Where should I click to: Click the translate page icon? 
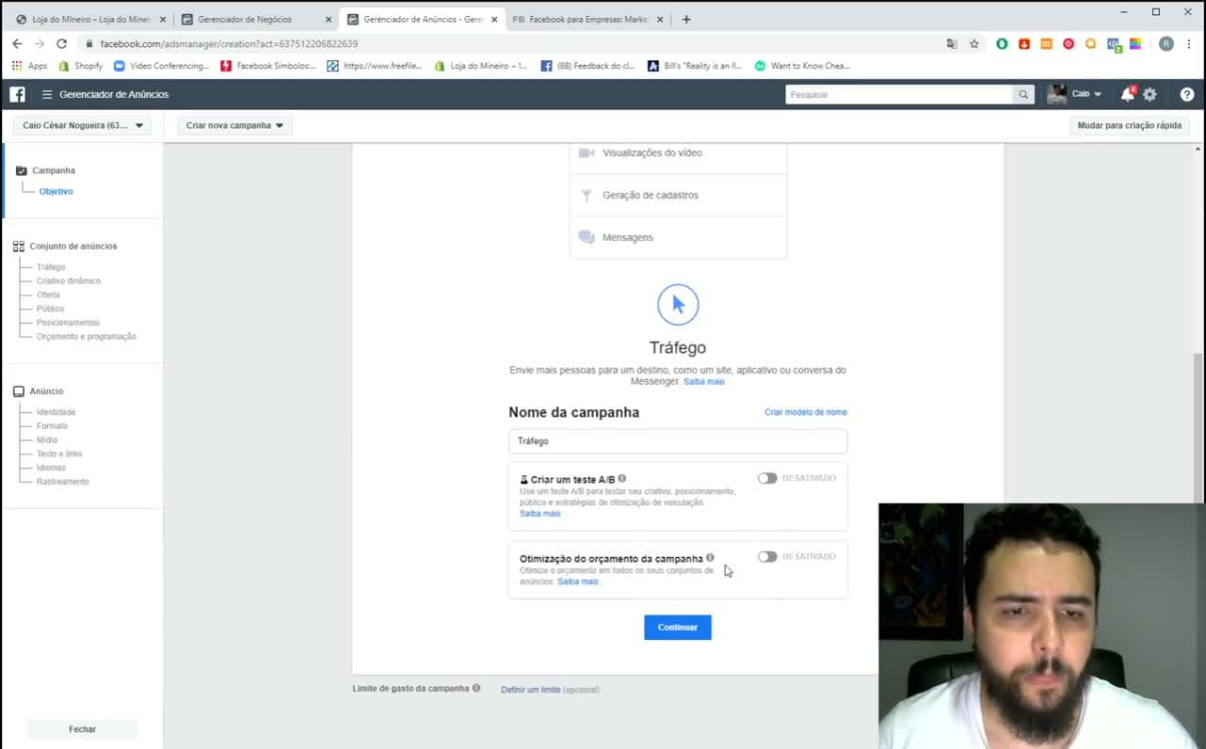(x=952, y=43)
